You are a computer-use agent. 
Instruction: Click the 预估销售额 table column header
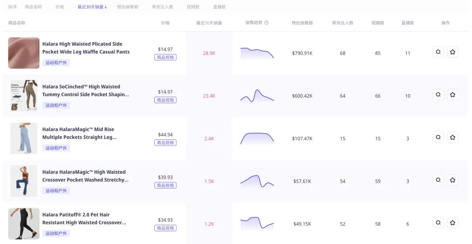tap(302, 23)
